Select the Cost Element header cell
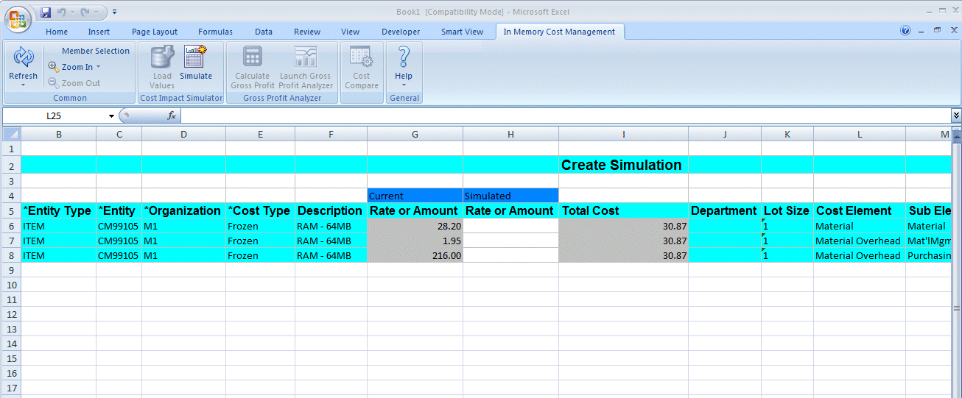This screenshot has height=398, width=962. pyautogui.click(x=860, y=210)
